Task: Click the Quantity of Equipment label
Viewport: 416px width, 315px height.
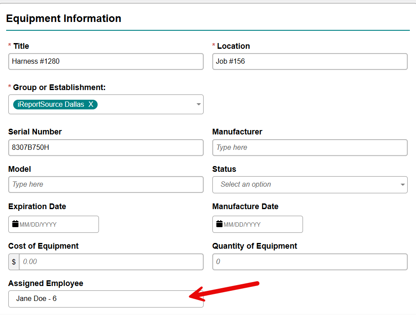Action: (255, 246)
